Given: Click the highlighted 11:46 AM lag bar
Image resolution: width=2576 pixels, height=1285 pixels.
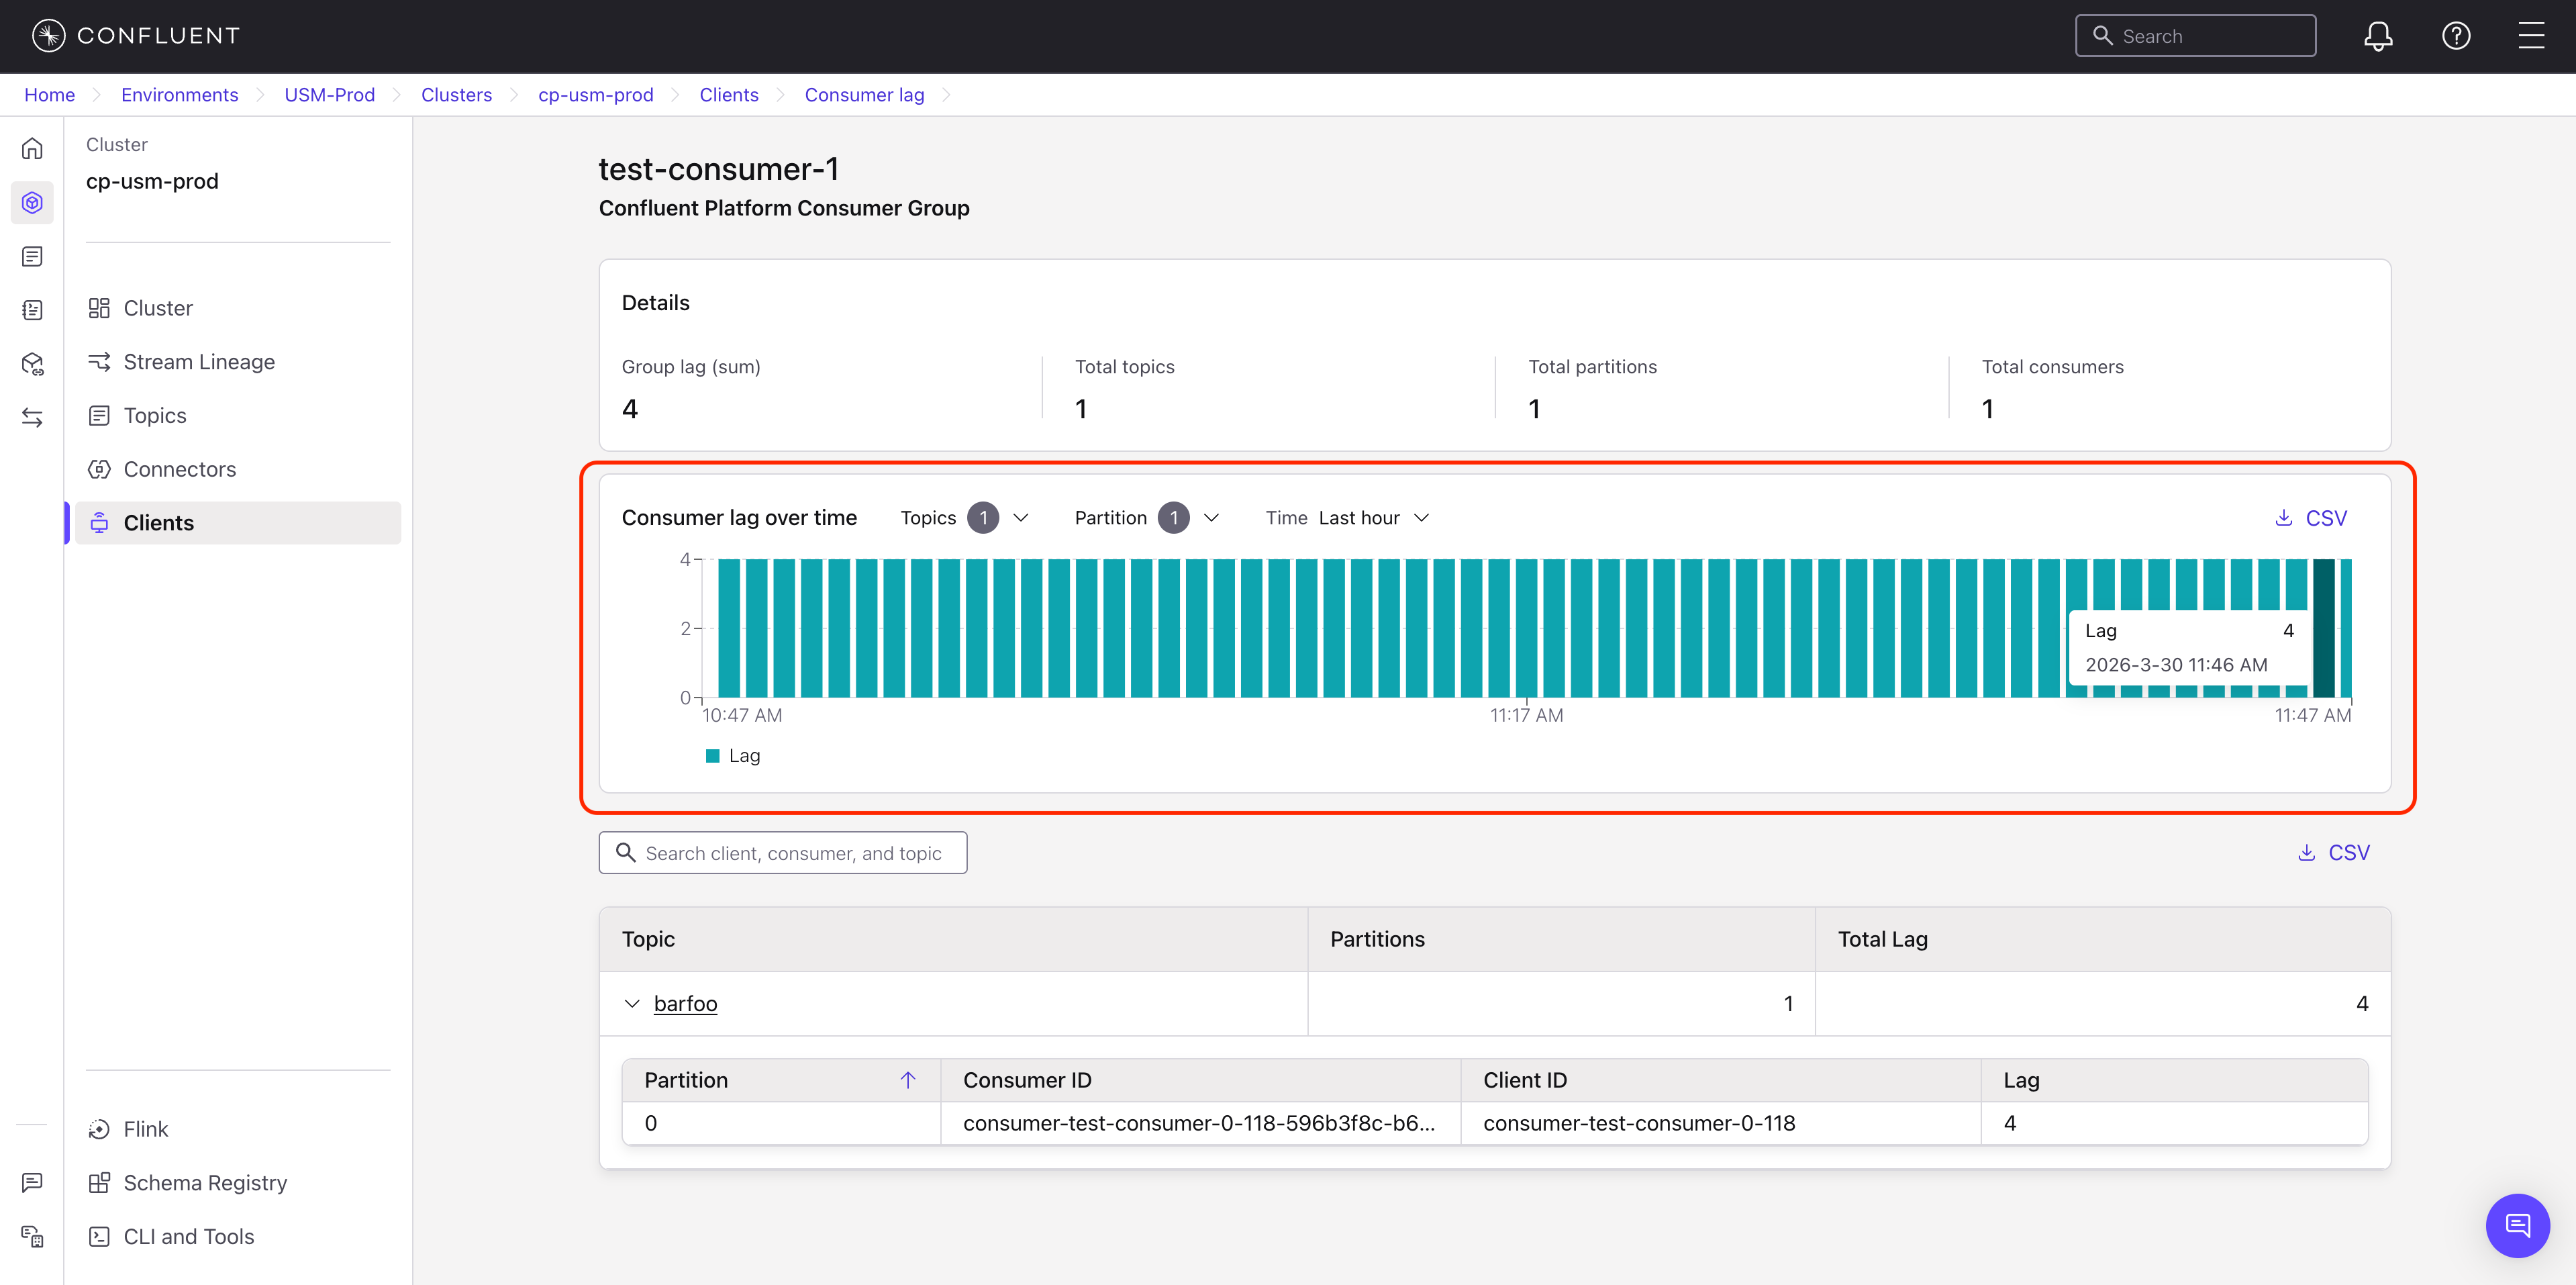Looking at the screenshot, I should coord(2324,628).
